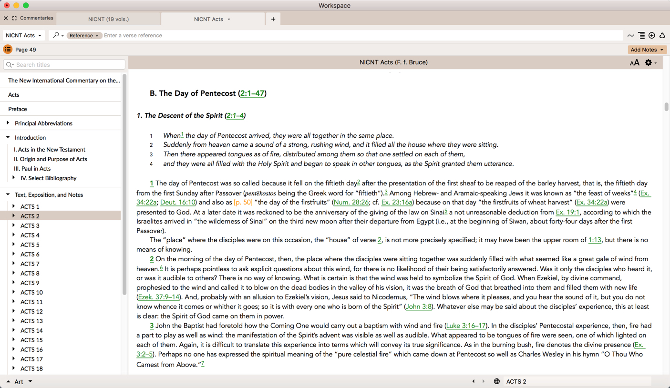Open the Ex. 23:16a reference link

tap(397, 203)
